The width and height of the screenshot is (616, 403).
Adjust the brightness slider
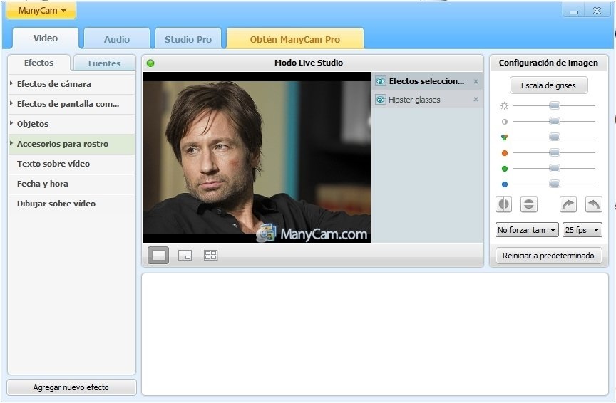(554, 105)
